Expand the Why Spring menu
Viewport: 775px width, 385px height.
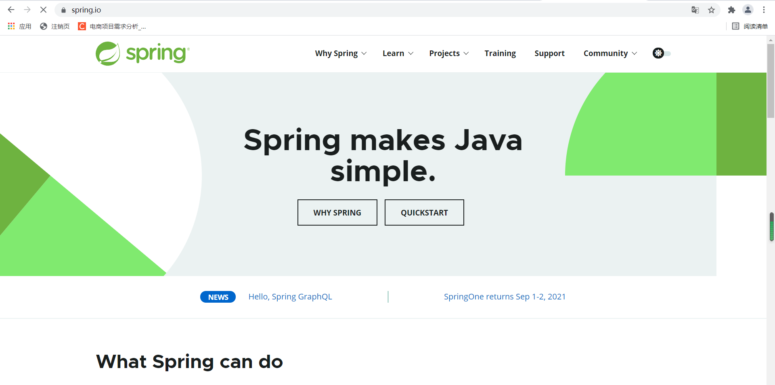point(341,53)
